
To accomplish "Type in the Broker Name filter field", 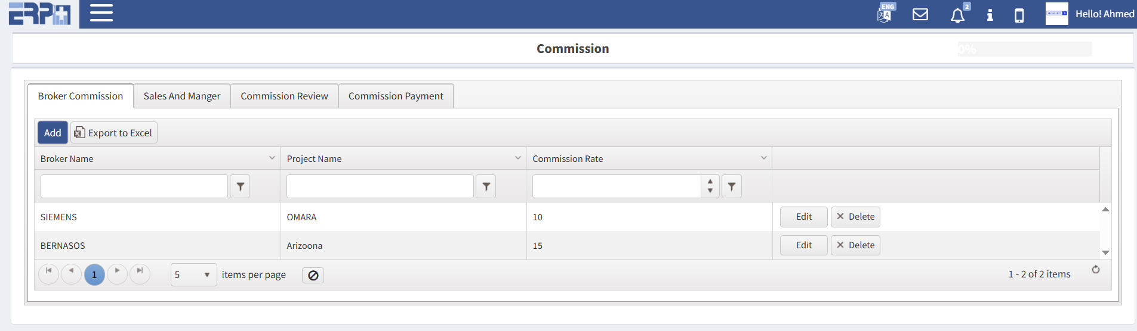I will coord(134,187).
